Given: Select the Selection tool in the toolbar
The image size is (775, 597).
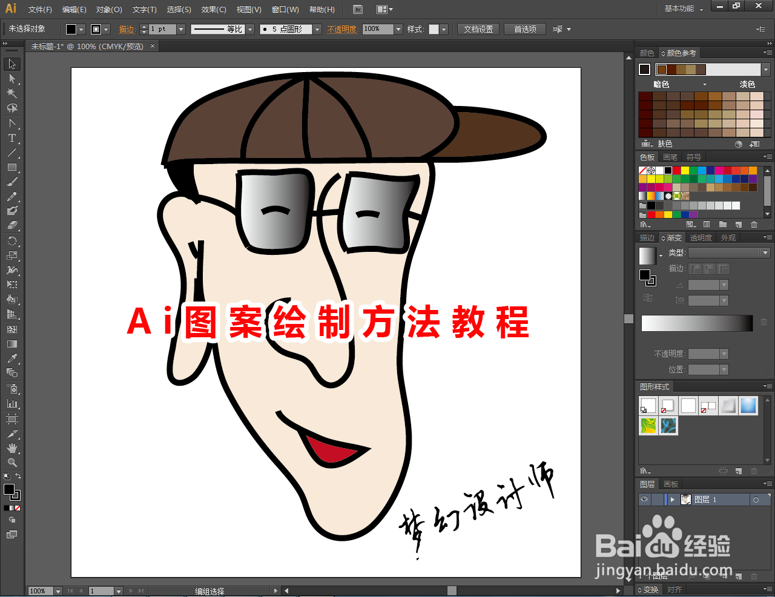Looking at the screenshot, I should click(12, 63).
